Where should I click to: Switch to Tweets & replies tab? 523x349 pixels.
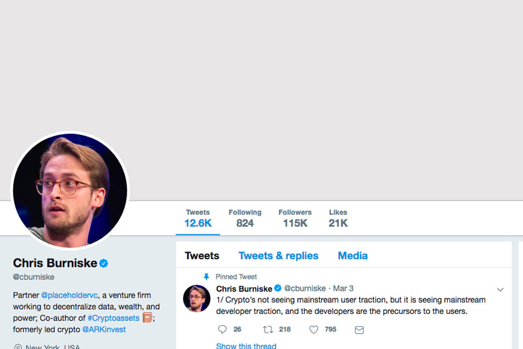[x=278, y=256]
